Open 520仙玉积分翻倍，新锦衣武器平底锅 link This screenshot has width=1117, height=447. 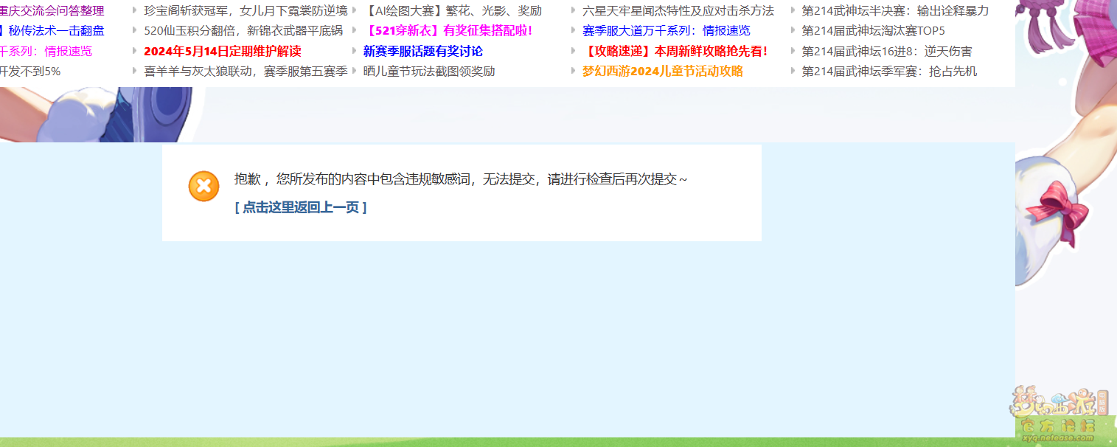click(x=243, y=31)
